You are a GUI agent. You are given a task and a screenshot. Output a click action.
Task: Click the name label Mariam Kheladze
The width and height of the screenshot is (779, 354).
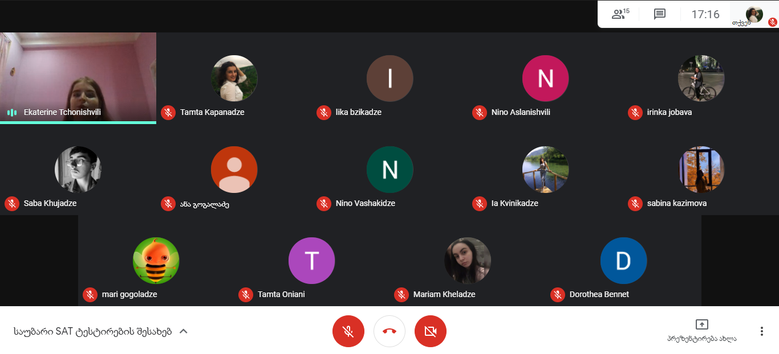coord(444,295)
